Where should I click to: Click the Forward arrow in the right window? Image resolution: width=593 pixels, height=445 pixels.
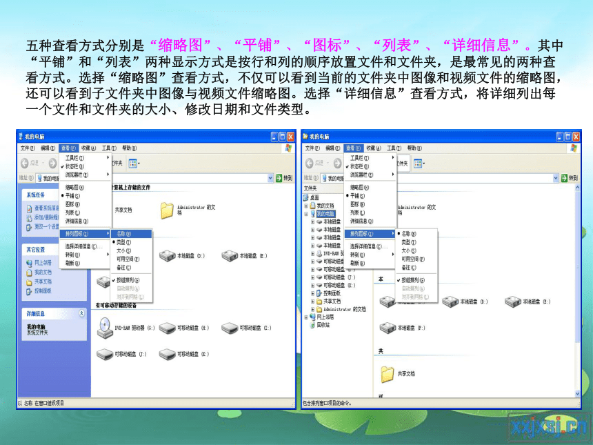pos(337,163)
